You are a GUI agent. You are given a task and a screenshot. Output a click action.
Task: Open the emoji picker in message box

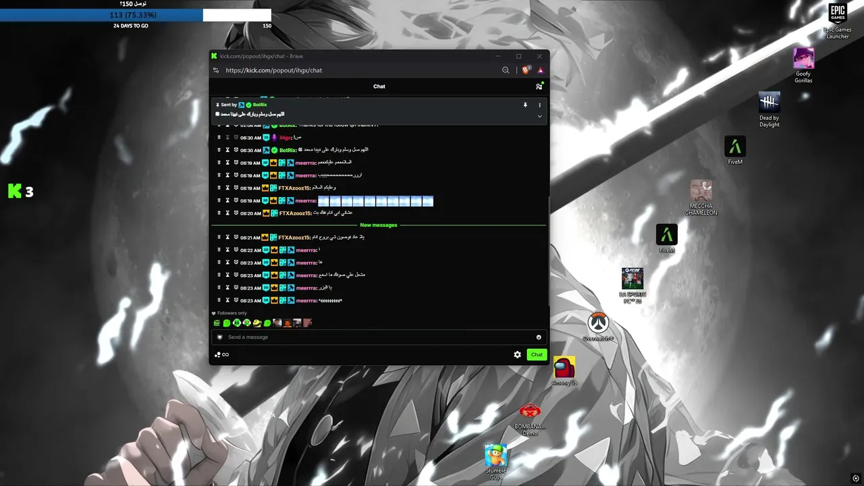click(539, 337)
